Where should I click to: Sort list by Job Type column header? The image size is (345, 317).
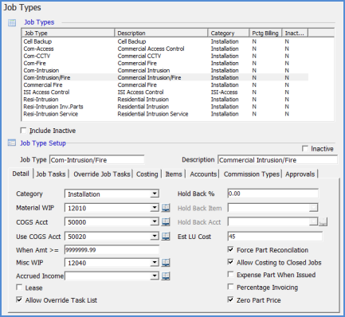tap(68, 33)
